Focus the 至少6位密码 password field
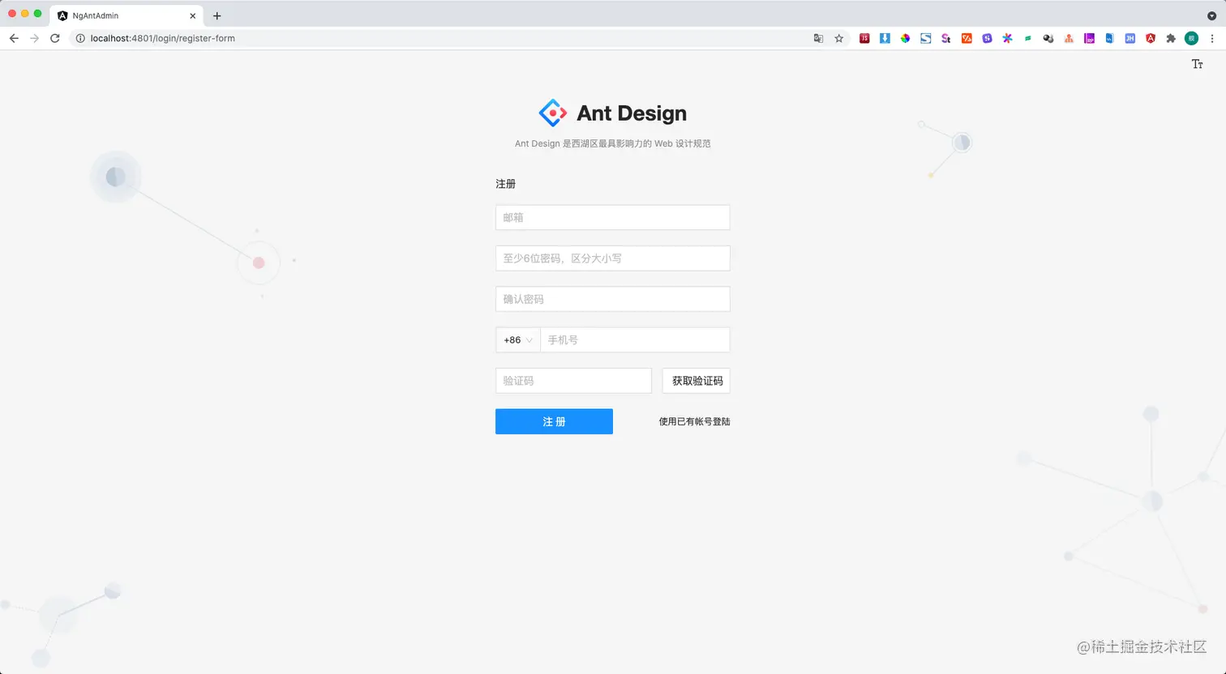 click(x=613, y=258)
